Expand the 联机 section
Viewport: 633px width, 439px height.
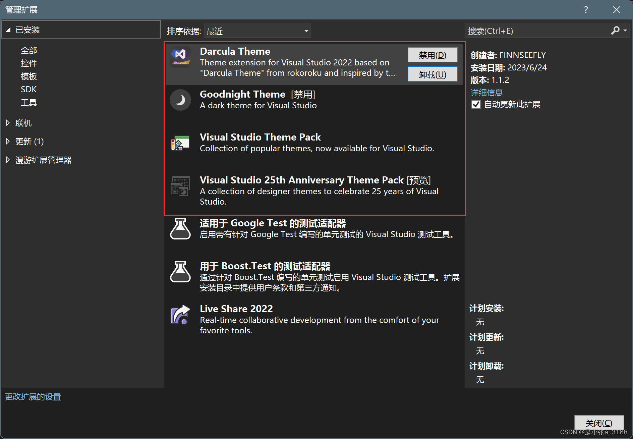click(x=8, y=123)
